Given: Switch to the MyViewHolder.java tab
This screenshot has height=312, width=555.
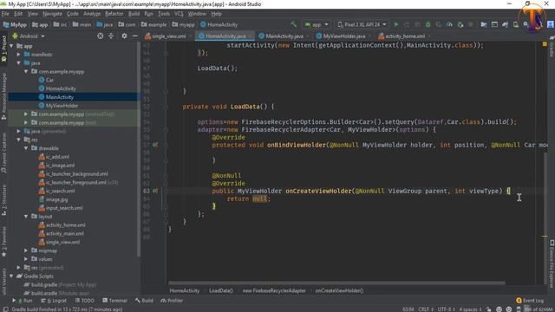Looking at the screenshot, I should 343,36.
